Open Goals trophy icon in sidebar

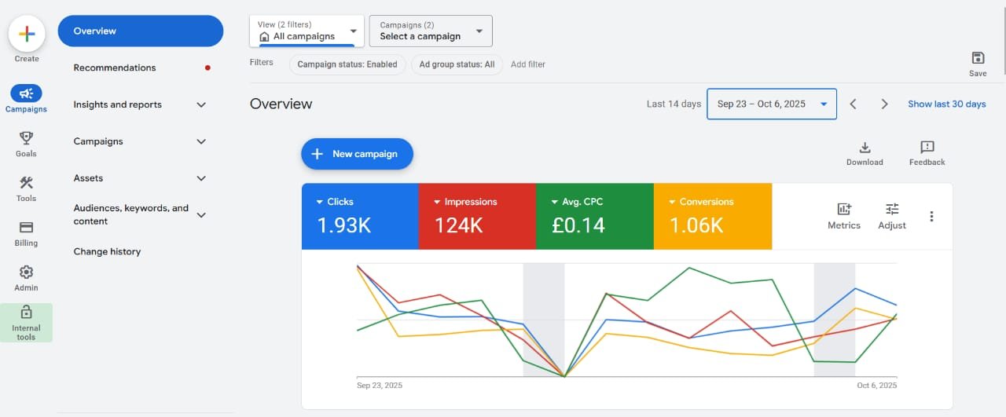[x=26, y=138]
